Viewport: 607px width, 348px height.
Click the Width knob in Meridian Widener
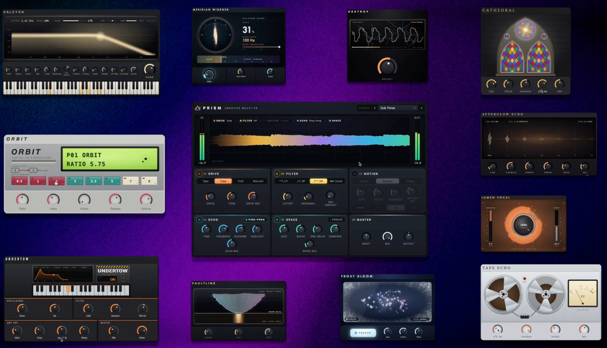(209, 74)
